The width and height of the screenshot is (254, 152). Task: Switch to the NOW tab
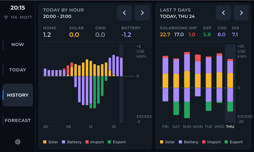18,44
